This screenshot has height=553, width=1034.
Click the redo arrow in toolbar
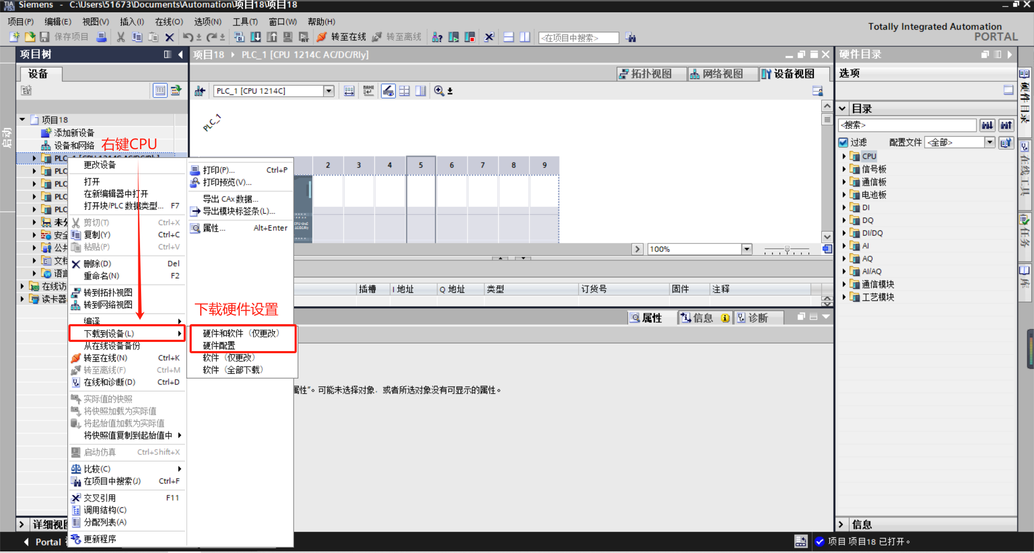[x=212, y=37]
